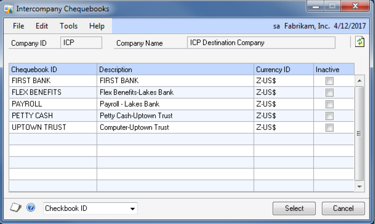This screenshot has height=224, width=375.
Task: Open the notes icon at bottom left
Action: click(16, 208)
